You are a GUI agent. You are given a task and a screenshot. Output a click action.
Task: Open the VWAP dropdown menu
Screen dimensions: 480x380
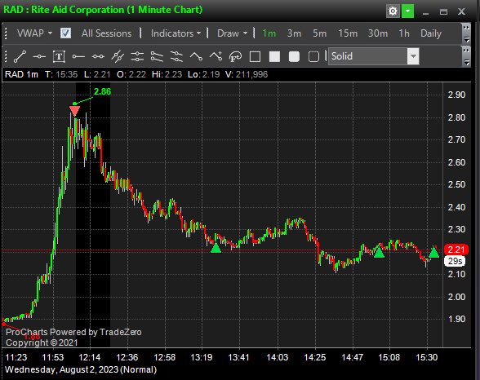pyautogui.click(x=34, y=33)
